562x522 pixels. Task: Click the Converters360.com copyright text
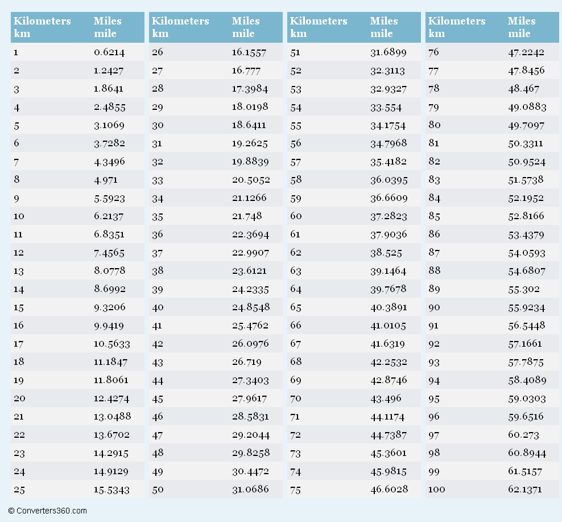(x=48, y=511)
